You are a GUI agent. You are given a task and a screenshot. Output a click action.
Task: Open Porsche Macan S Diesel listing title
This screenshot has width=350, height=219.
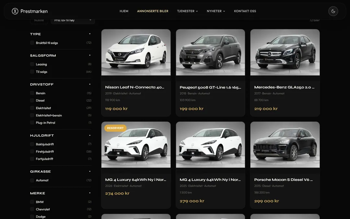click(x=283, y=180)
